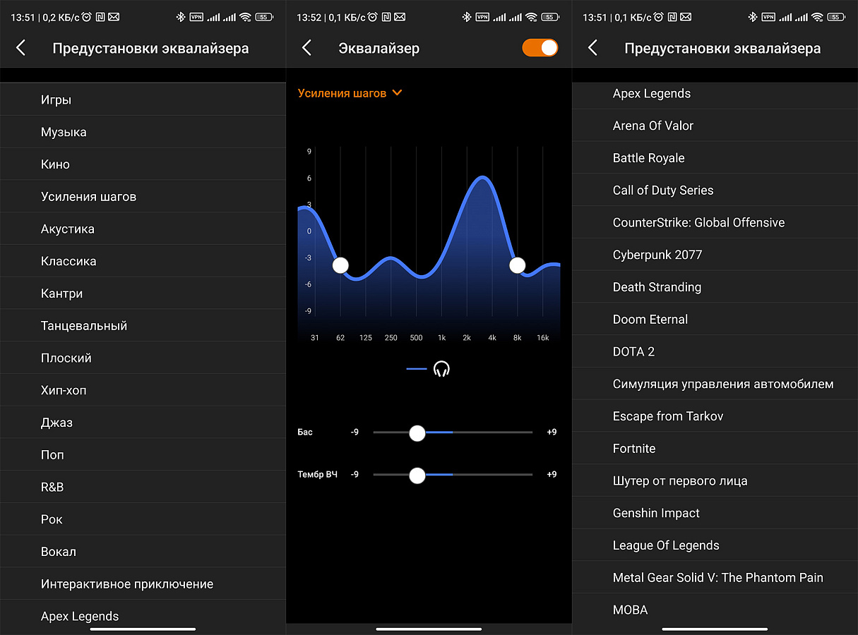Tap the 1k frequency label
The image size is (858, 635).
click(441, 338)
